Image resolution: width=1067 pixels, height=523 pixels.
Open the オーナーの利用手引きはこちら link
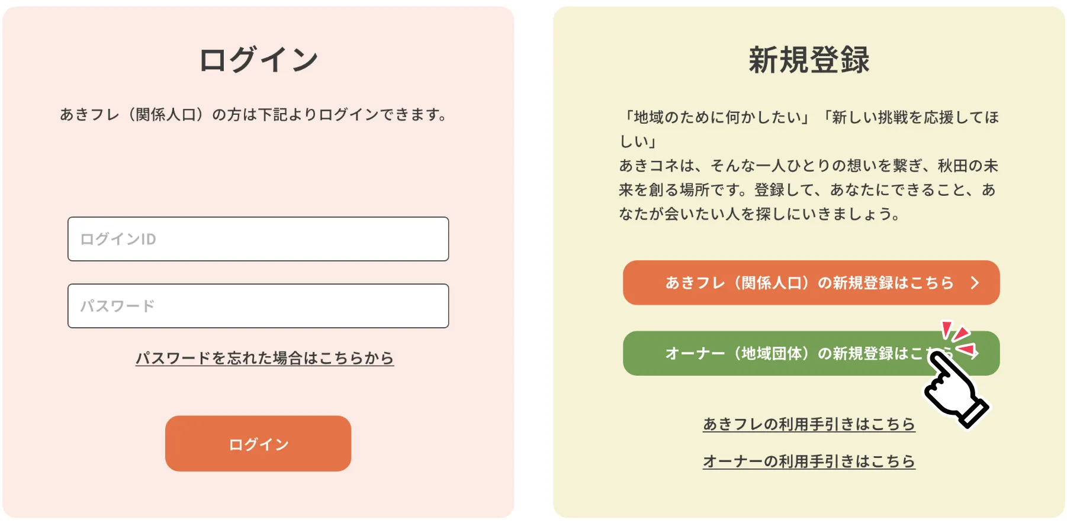pos(809,461)
